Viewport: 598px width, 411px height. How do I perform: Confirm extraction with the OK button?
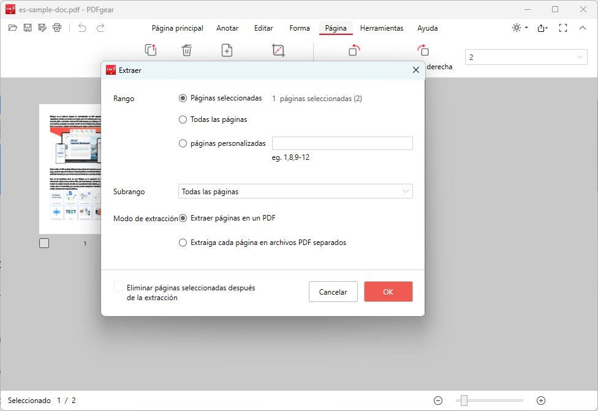[388, 292]
